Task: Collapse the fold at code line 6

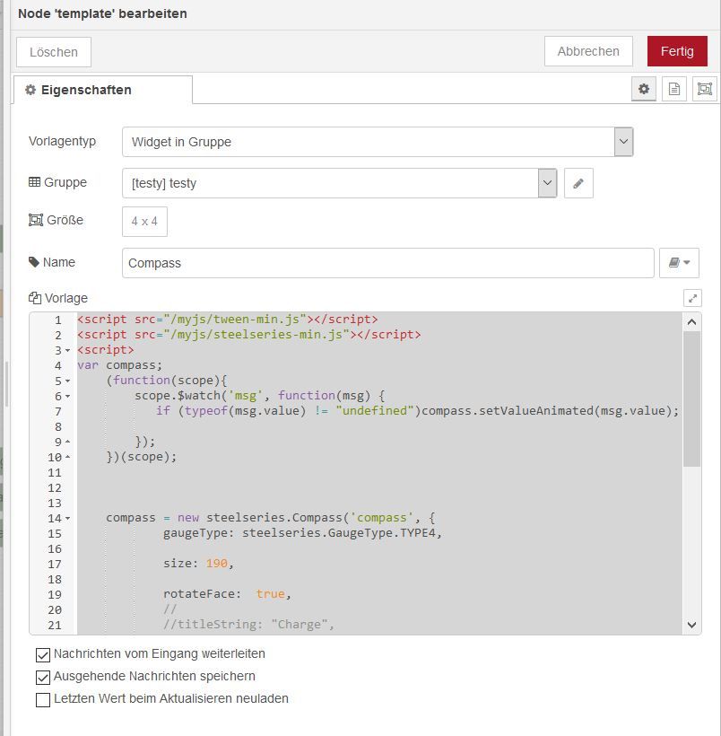Action: click(67, 397)
